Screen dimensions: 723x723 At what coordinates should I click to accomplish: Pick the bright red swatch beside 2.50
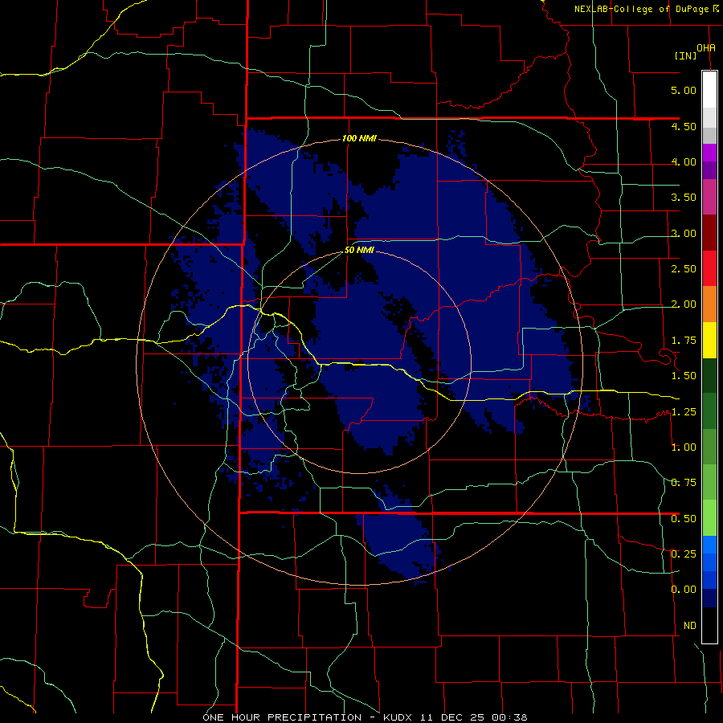(709, 268)
